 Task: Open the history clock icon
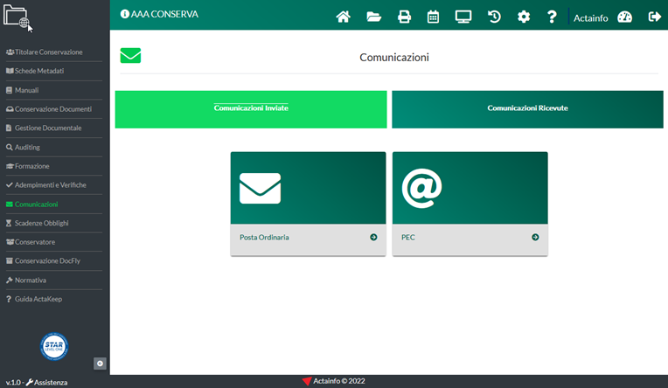click(x=494, y=17)
